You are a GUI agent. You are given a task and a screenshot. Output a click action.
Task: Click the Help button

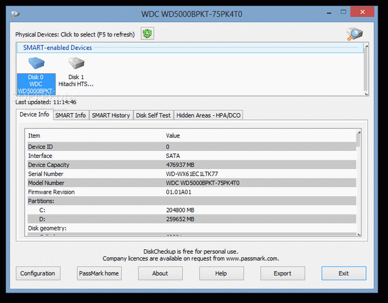point(221,273)
